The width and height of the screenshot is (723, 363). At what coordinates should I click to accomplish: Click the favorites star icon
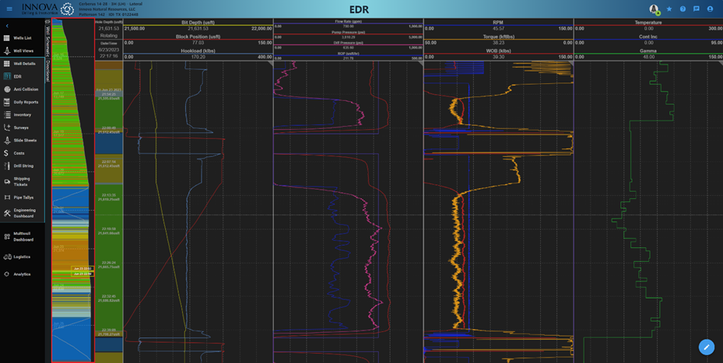click(669, 9)
